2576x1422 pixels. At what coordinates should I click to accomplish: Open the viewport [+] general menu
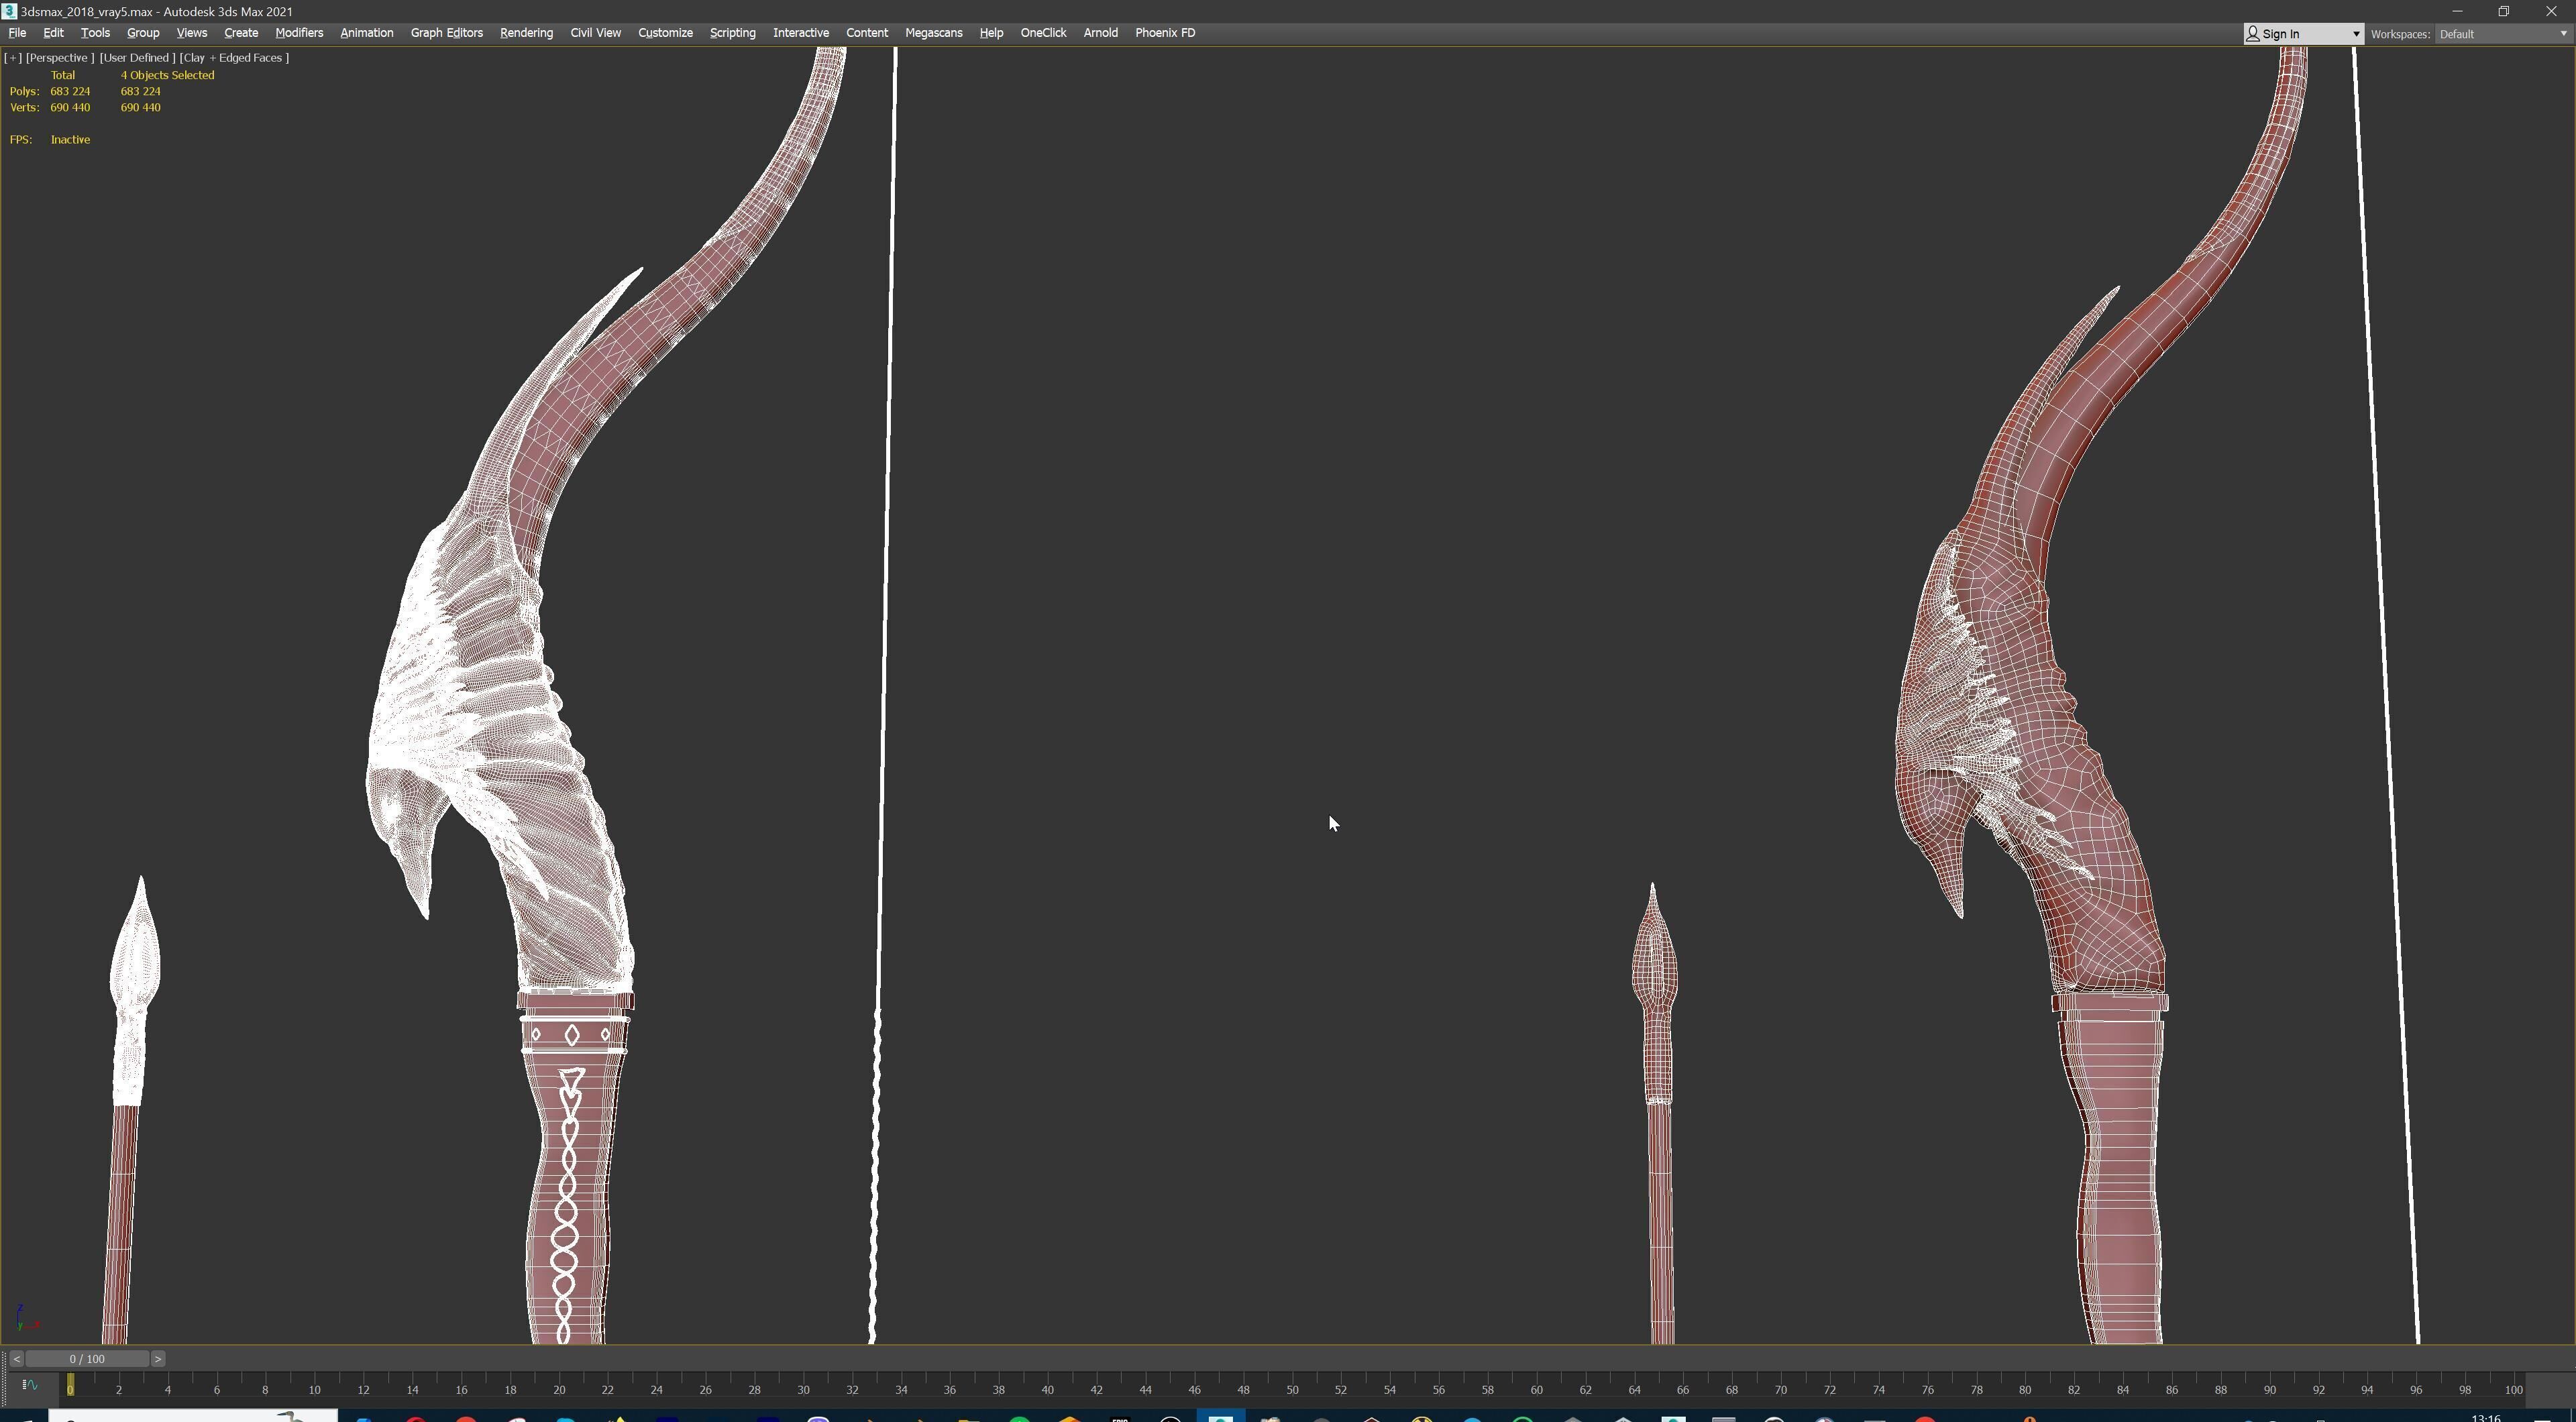tap(13, 58)
